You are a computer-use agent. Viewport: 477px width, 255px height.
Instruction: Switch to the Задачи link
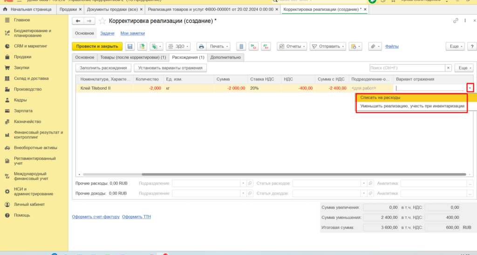pos(108,33)
